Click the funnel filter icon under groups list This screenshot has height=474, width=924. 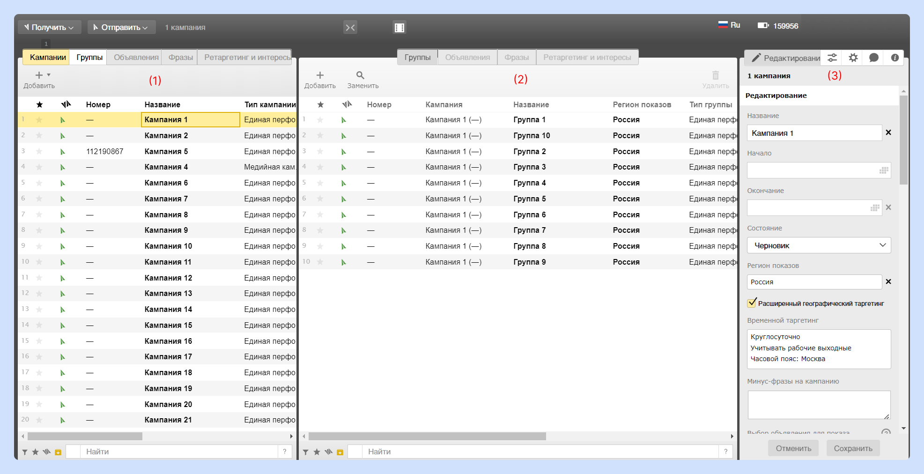(306, 452)
